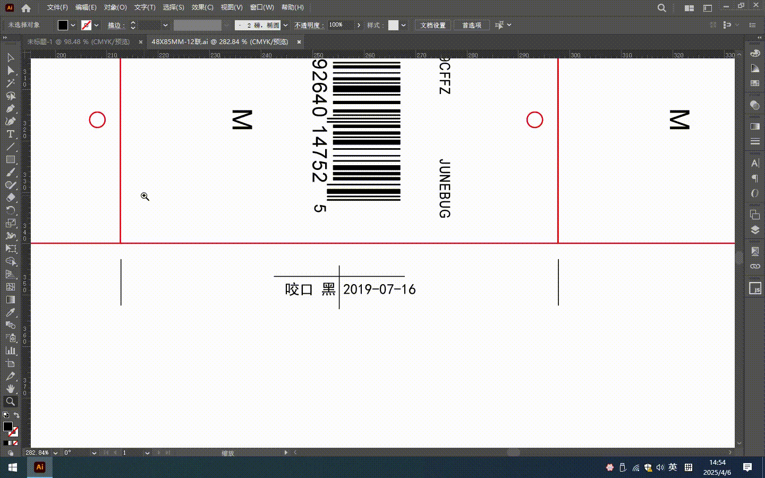Select the Gradient tool
Screen dimensions: 765x478
coord(10,300)
